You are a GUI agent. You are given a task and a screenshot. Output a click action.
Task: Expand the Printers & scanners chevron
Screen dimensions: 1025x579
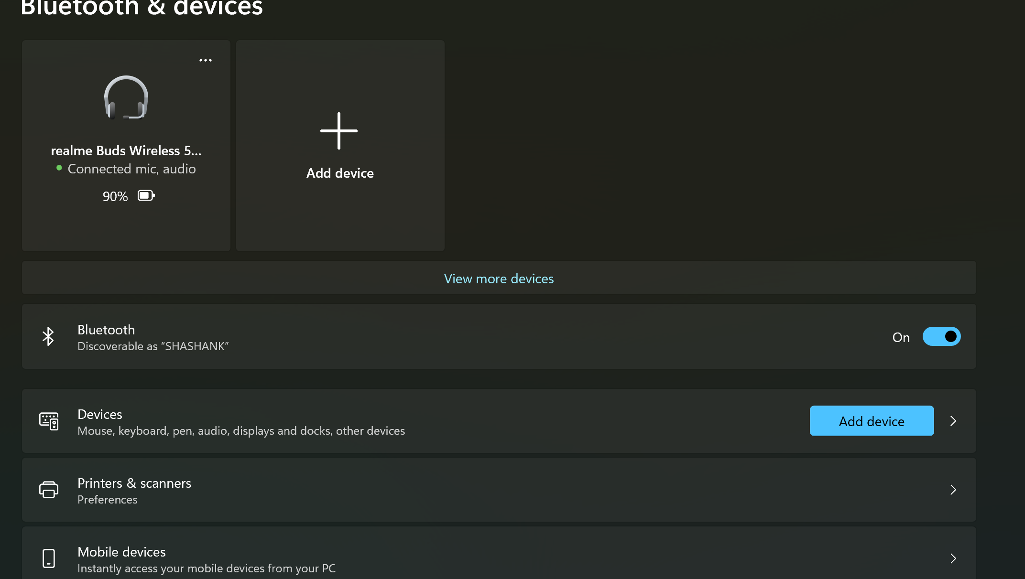[953, 490]
